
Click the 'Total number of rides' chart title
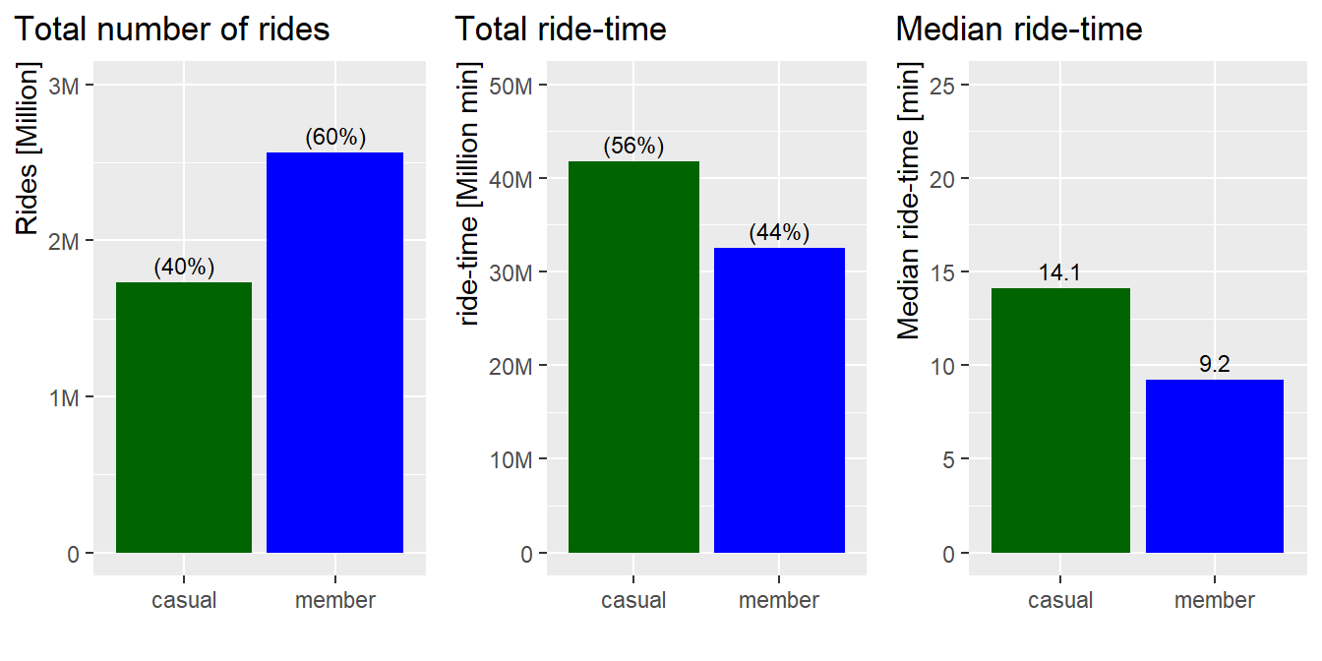click(173, 30)
